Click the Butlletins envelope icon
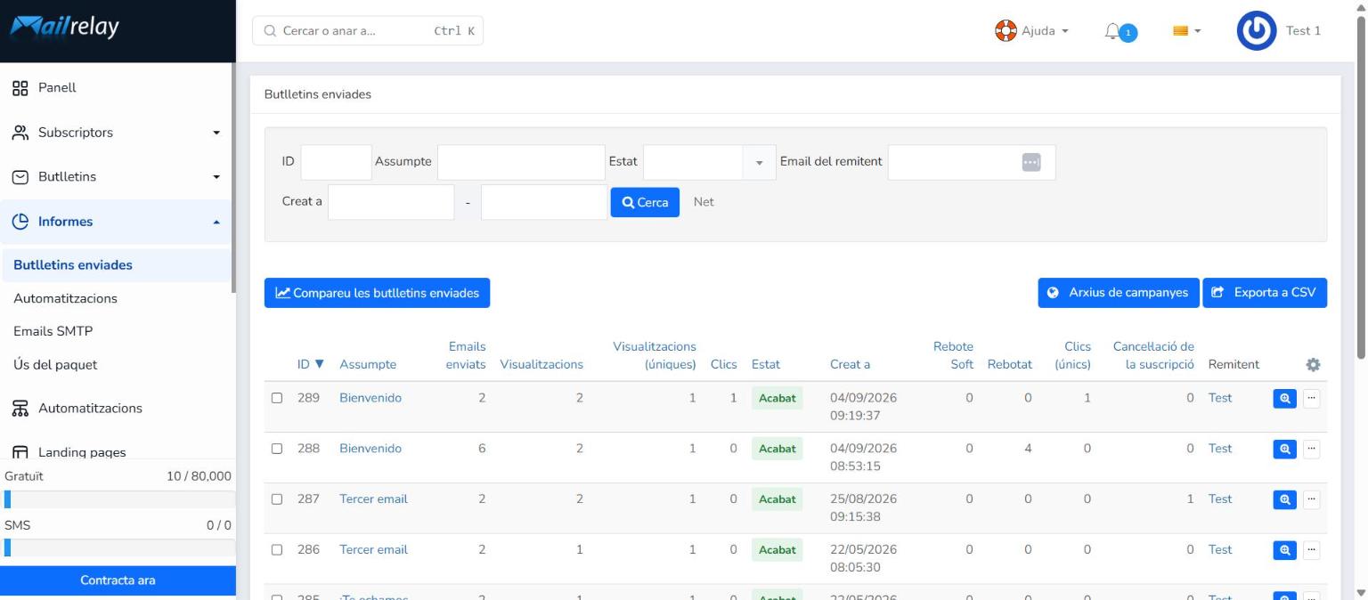Viewport: 1368px width, 600px height. [x=20, y=177]
